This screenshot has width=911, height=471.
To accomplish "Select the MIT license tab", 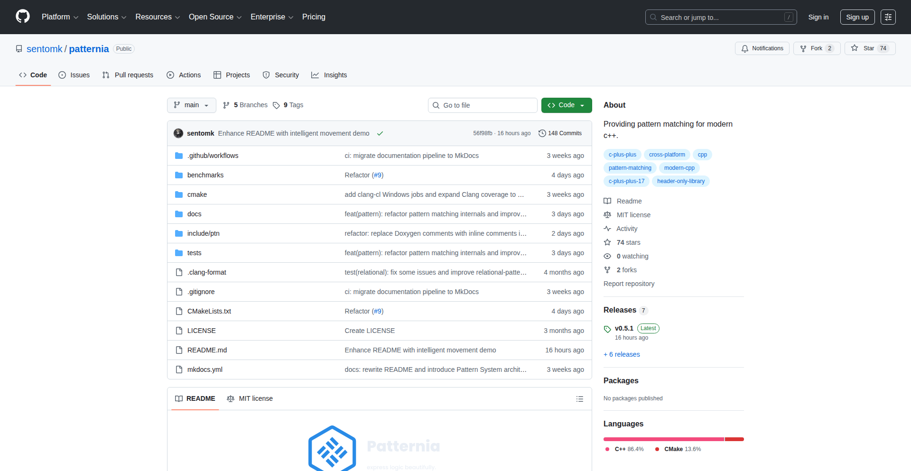I will click(250, 399).
